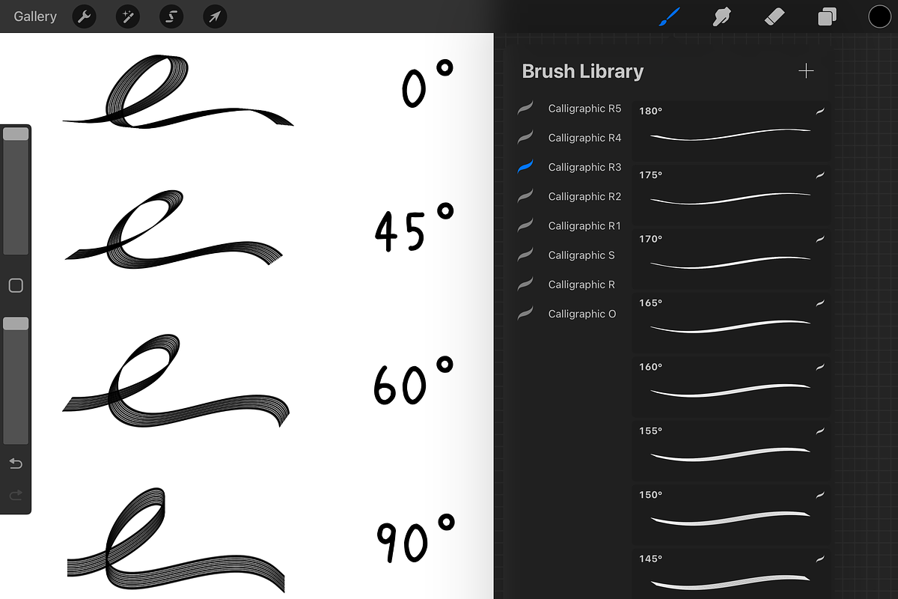
Task: Click the Calligraphic R4 brush icon
Action: tap(525, 137)
